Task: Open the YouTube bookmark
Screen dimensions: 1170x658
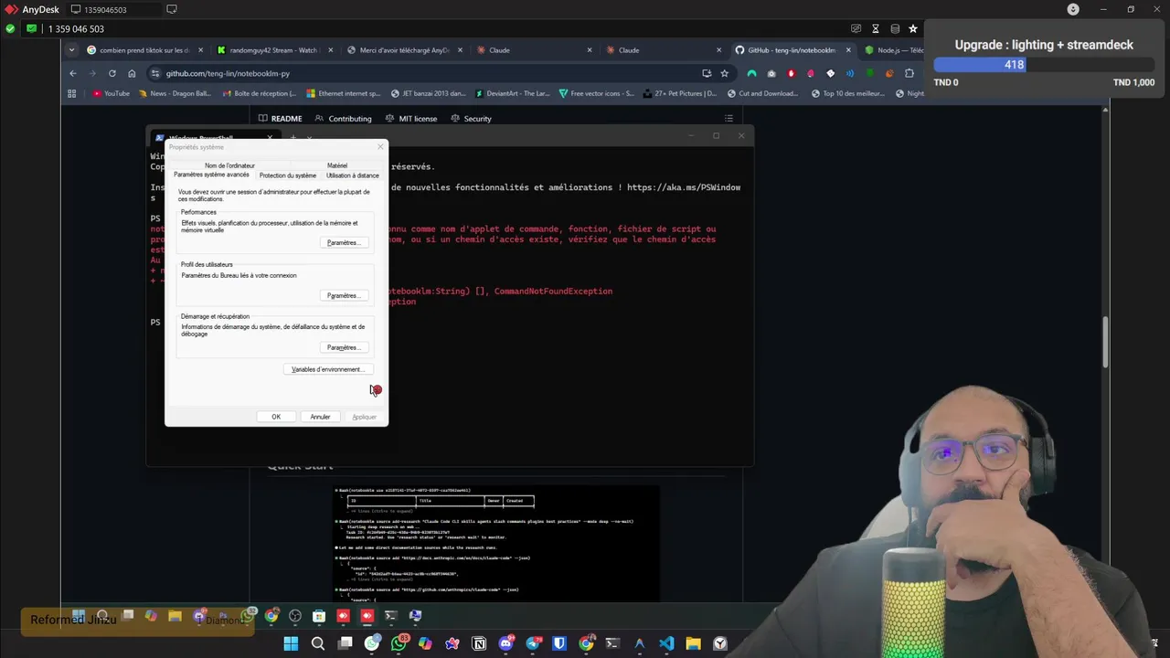Action: pos(111,93)
